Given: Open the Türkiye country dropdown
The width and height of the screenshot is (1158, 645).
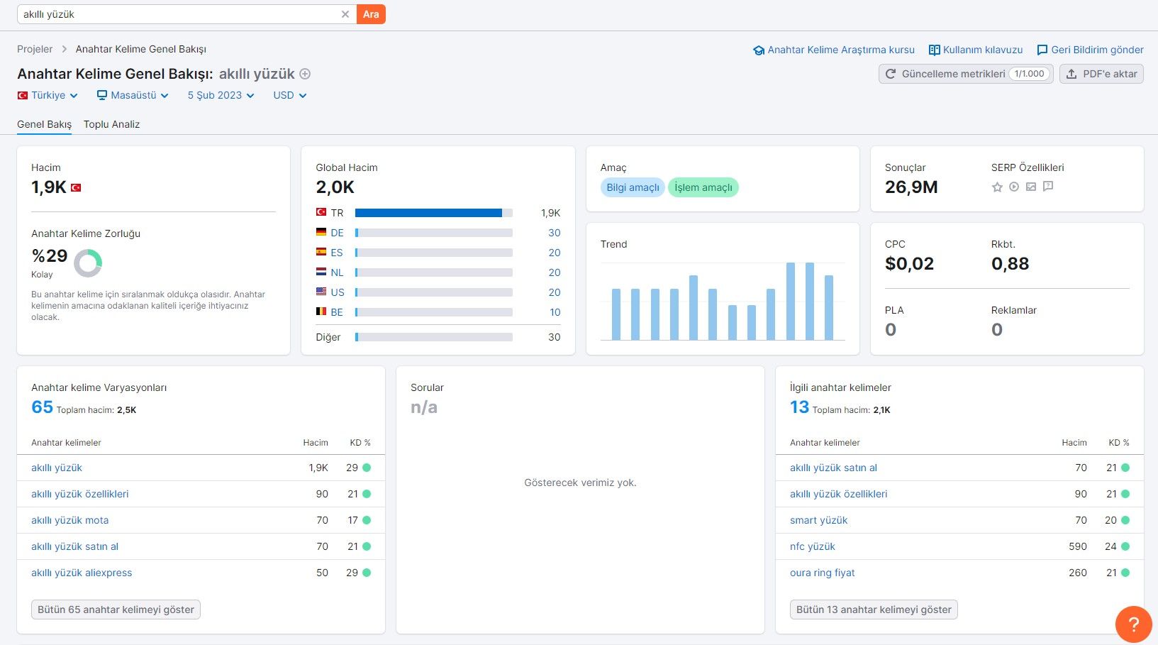Looking at the screenshot, I should (x=48, y=95).
